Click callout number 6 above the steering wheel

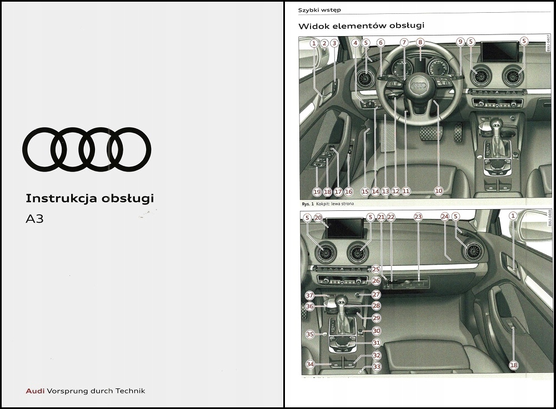click(380, 43)
